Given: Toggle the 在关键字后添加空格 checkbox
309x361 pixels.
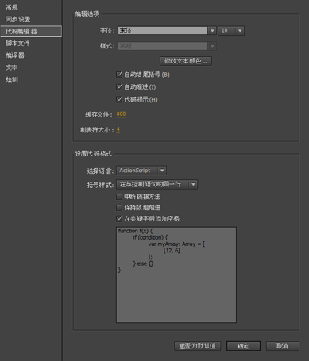Looking at the screenshot, I should click(119, 219).
